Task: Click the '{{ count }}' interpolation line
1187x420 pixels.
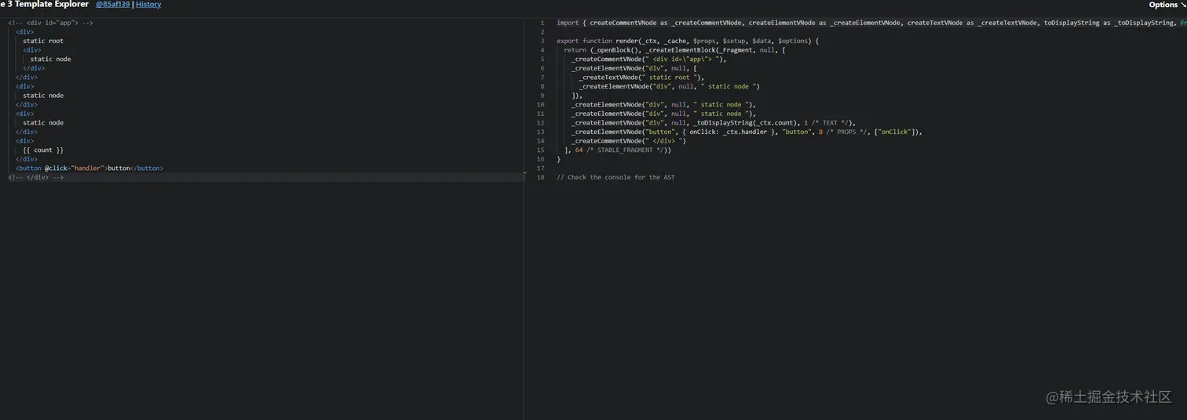Action: pyautogui.click(x=43, y=150)
